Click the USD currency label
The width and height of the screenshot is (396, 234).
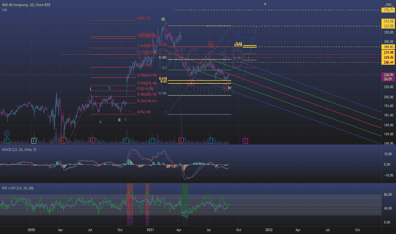coord(388,5)
